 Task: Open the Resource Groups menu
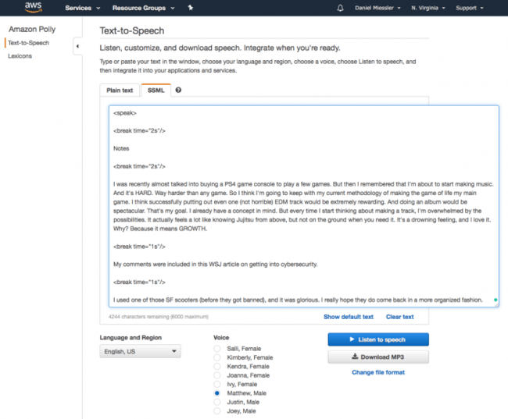143,8
